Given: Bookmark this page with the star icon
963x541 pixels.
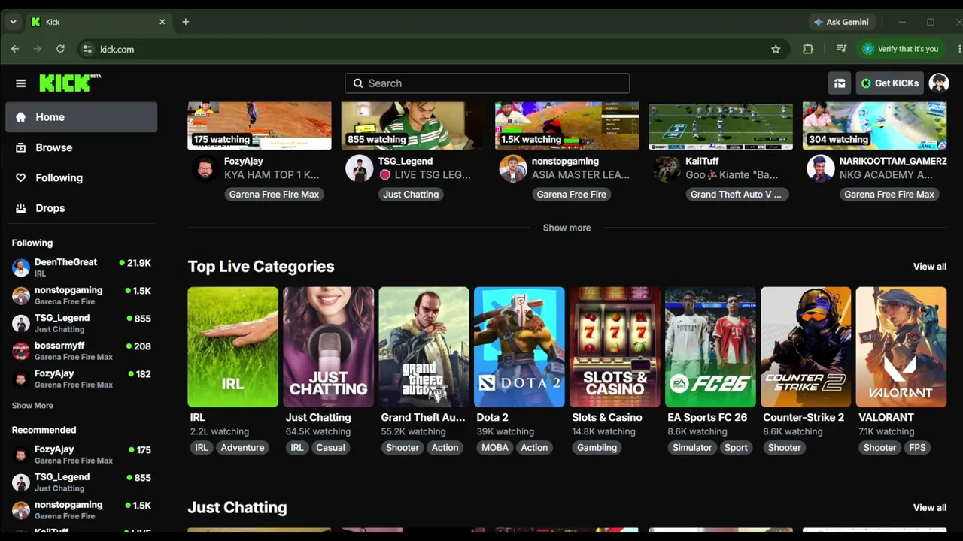Looking at the screenshot, I should coord(776,49).
